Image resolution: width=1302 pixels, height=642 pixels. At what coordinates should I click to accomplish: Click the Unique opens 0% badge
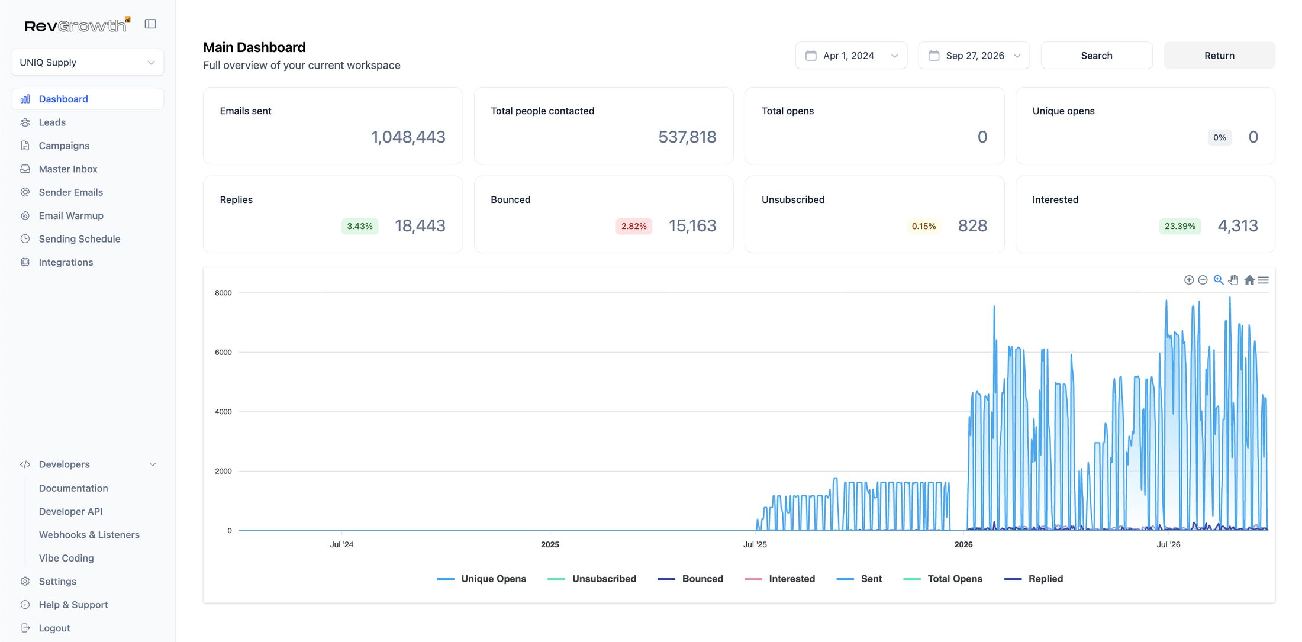1220,138
